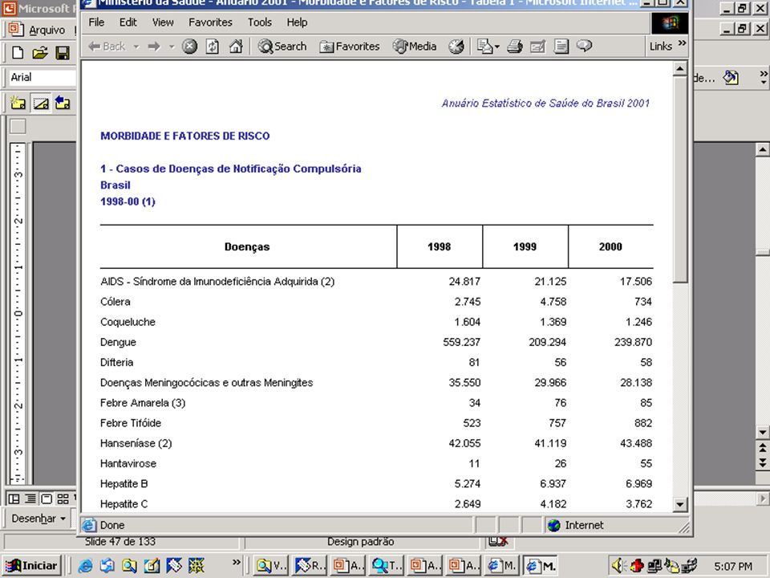
Task: Refresh the page in Internet Explorer
Action: click(212, 47)
